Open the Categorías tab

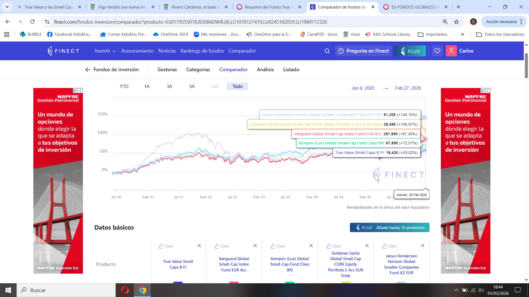(x=198, y=70)
